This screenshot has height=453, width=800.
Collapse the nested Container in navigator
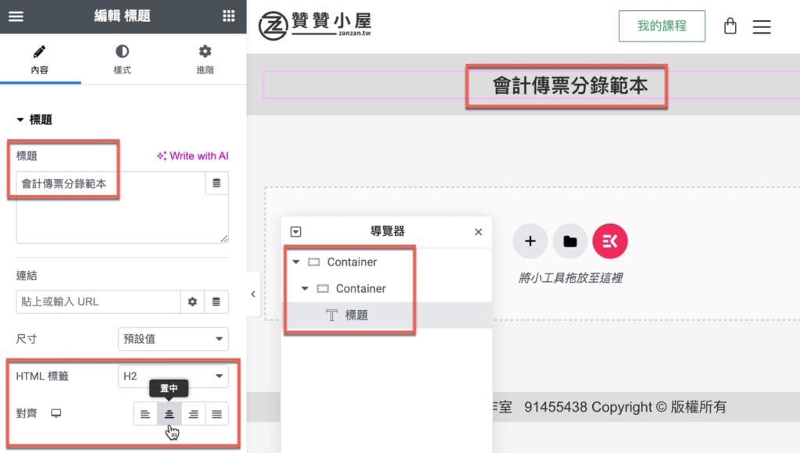pos(305,288)
